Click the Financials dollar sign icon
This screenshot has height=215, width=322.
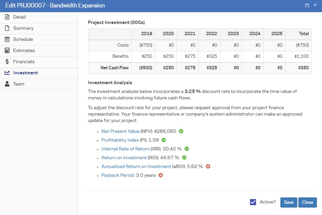(7, 62)
